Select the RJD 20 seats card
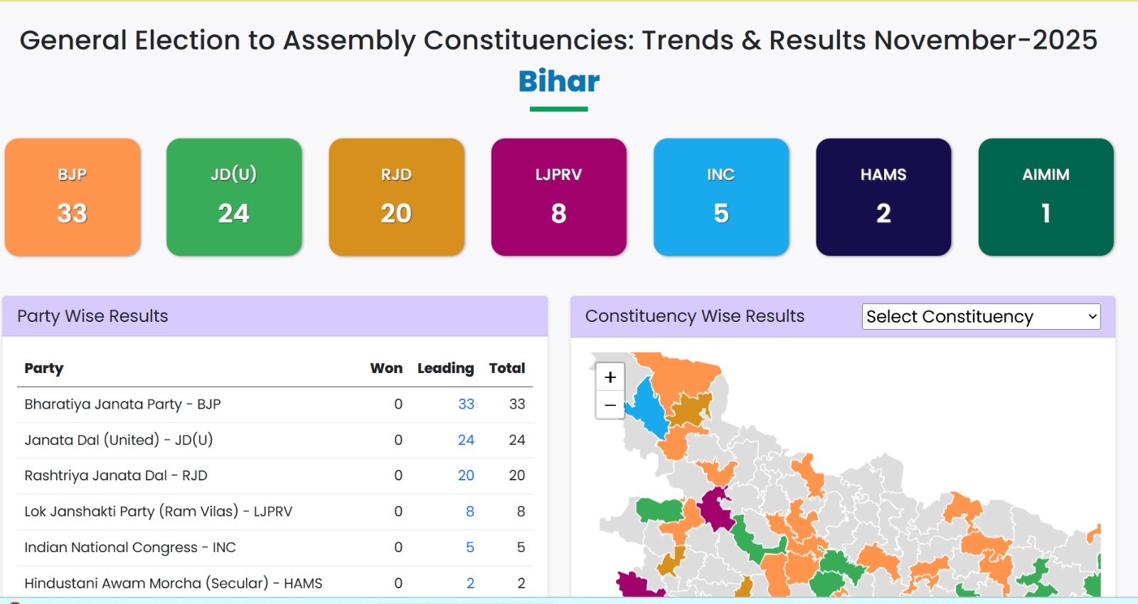 (396, 197)
